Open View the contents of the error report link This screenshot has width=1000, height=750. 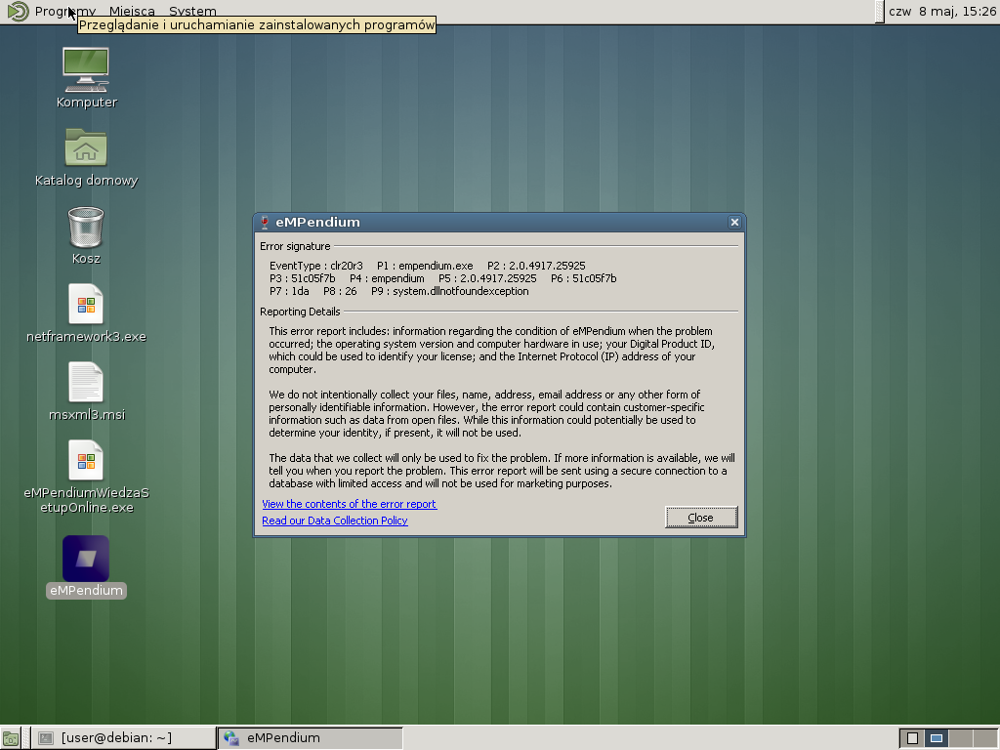tap(349, 504)
